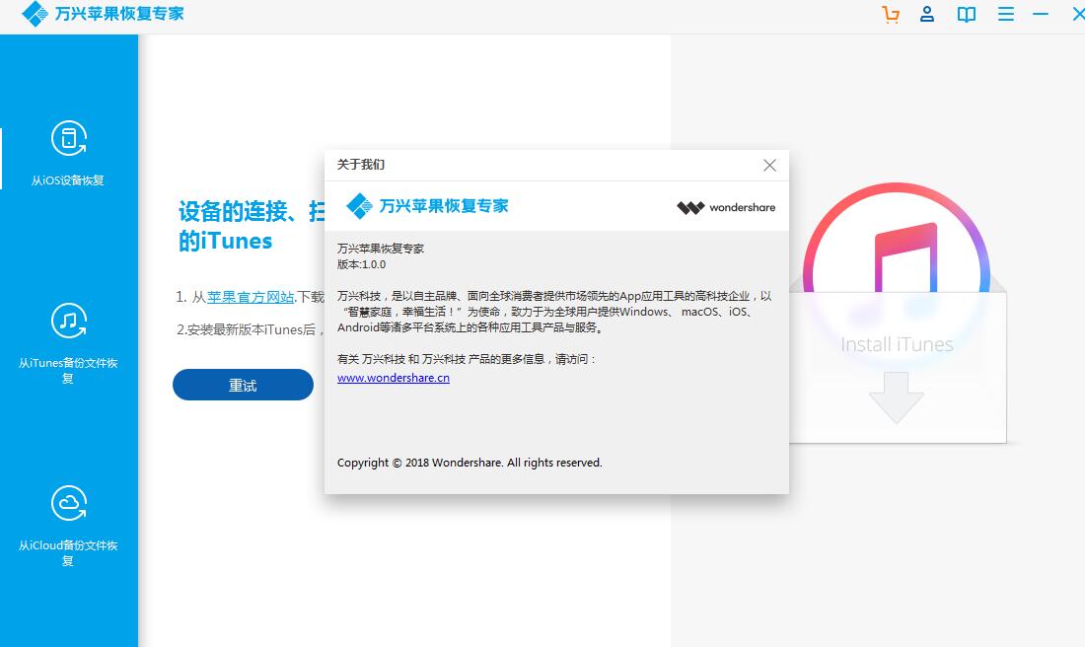Screen dimensions: 1085x647
Task: Open the shopping cart icon
Action: tap(891, 14)
